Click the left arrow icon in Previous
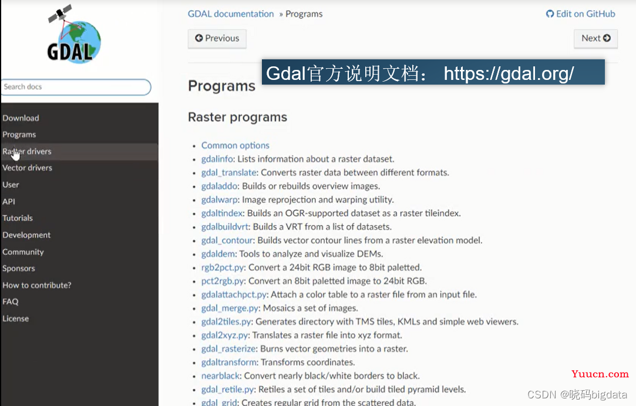636x406 pixels. coord(198,38)
